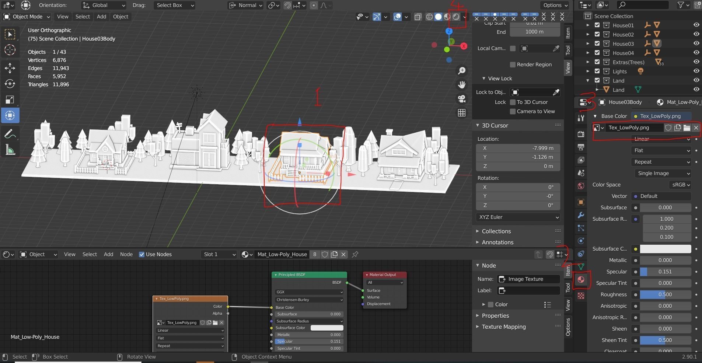Toggle Color checkbox in Node panel
This screenshot has height=363, width=702.
tap(490, 304)
